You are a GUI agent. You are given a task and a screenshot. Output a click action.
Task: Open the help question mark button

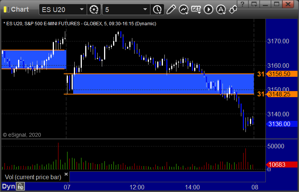click(242, 4)
